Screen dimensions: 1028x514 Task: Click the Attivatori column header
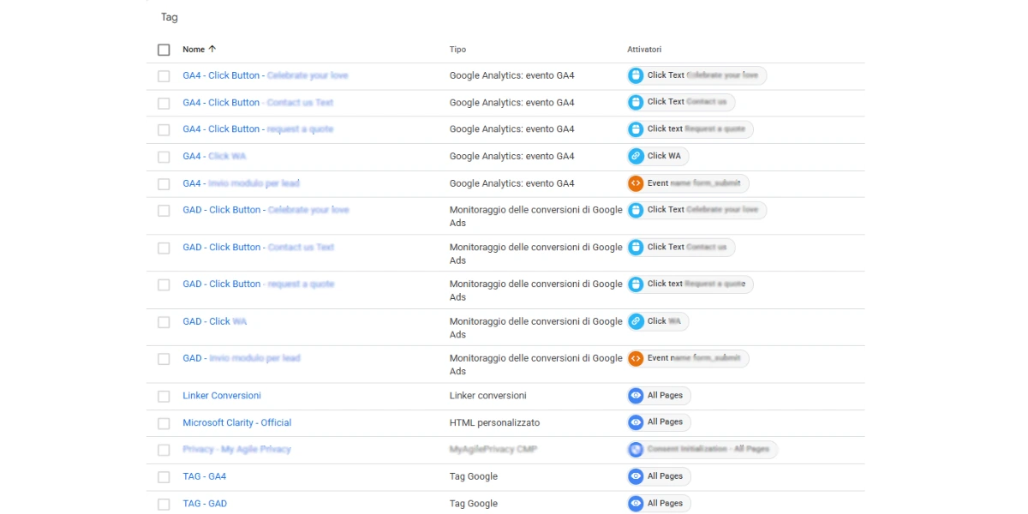(x=644, y=50)
